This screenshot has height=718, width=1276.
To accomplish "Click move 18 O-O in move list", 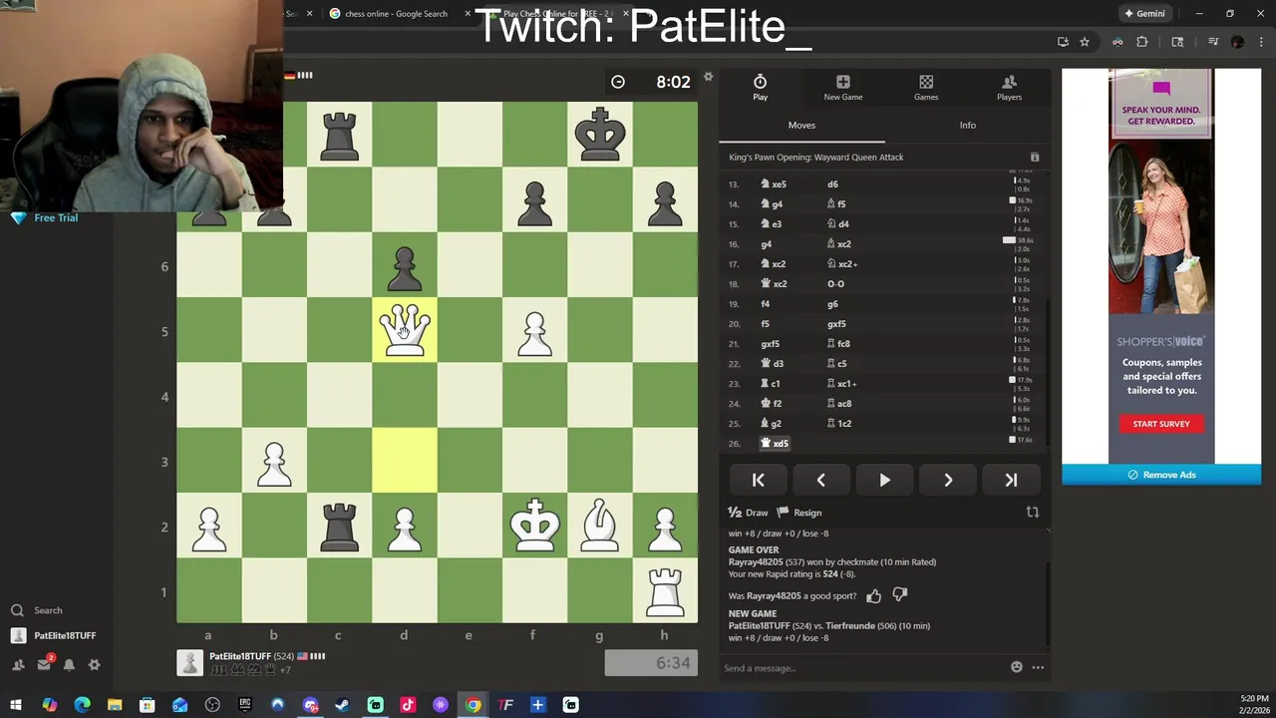I will 835,284.
